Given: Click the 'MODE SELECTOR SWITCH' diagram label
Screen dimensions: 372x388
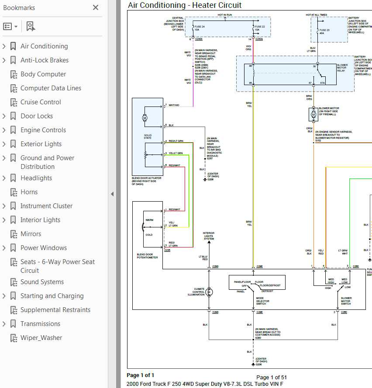Looking at the screenshot, I should [262, 301].
